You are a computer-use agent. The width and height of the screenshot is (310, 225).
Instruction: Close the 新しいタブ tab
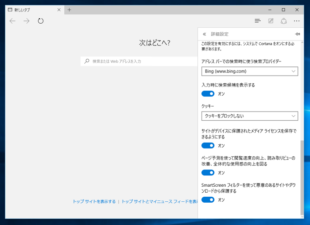click(59, 10)
